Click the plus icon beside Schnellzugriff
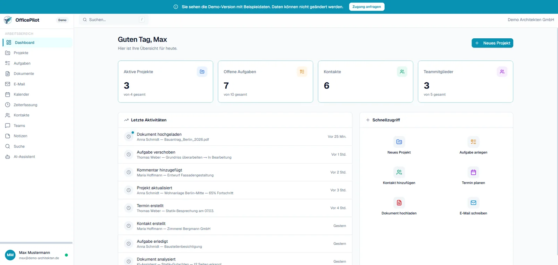Image resolution: width=558 pixels, height=265 pixels. pyautogui.click(x=368, y=120)
